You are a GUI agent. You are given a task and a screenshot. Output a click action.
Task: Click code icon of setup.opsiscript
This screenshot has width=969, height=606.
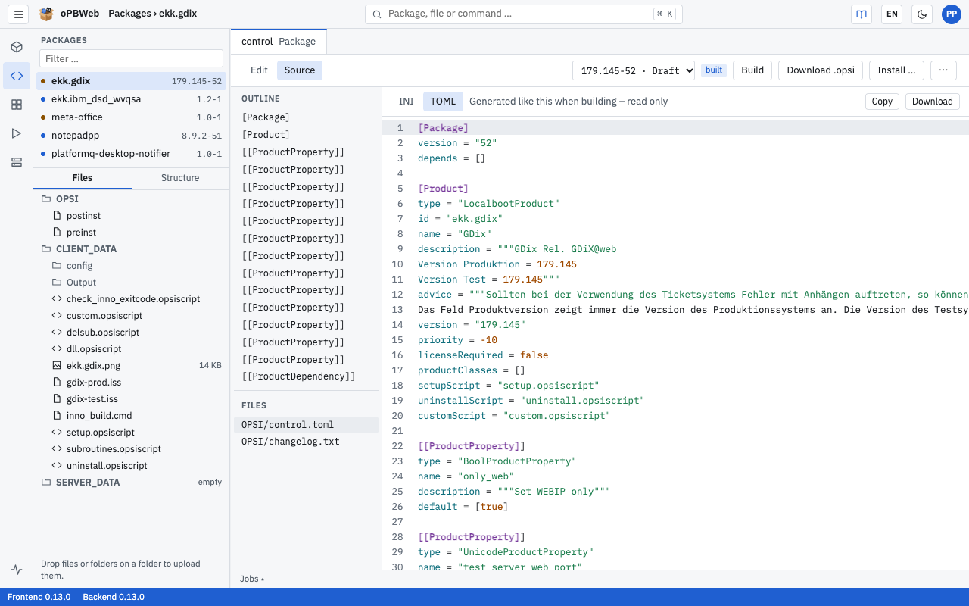click(x=57, y=433)
